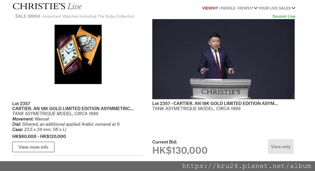315x171 pixels.
Task: Click the Movement: Manual detail line
Action: coord(31,119)
